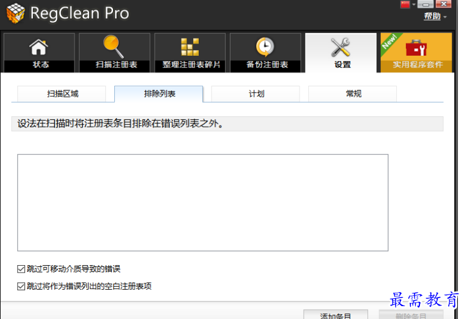Click inside the exclusion list box
The image size is (464, 319).
(203, 203)
